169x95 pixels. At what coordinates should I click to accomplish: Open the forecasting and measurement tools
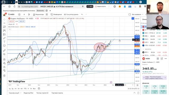click(x=4, y=34)
